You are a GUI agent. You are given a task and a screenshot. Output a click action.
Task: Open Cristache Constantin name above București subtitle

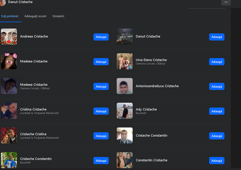click(36, 159)
